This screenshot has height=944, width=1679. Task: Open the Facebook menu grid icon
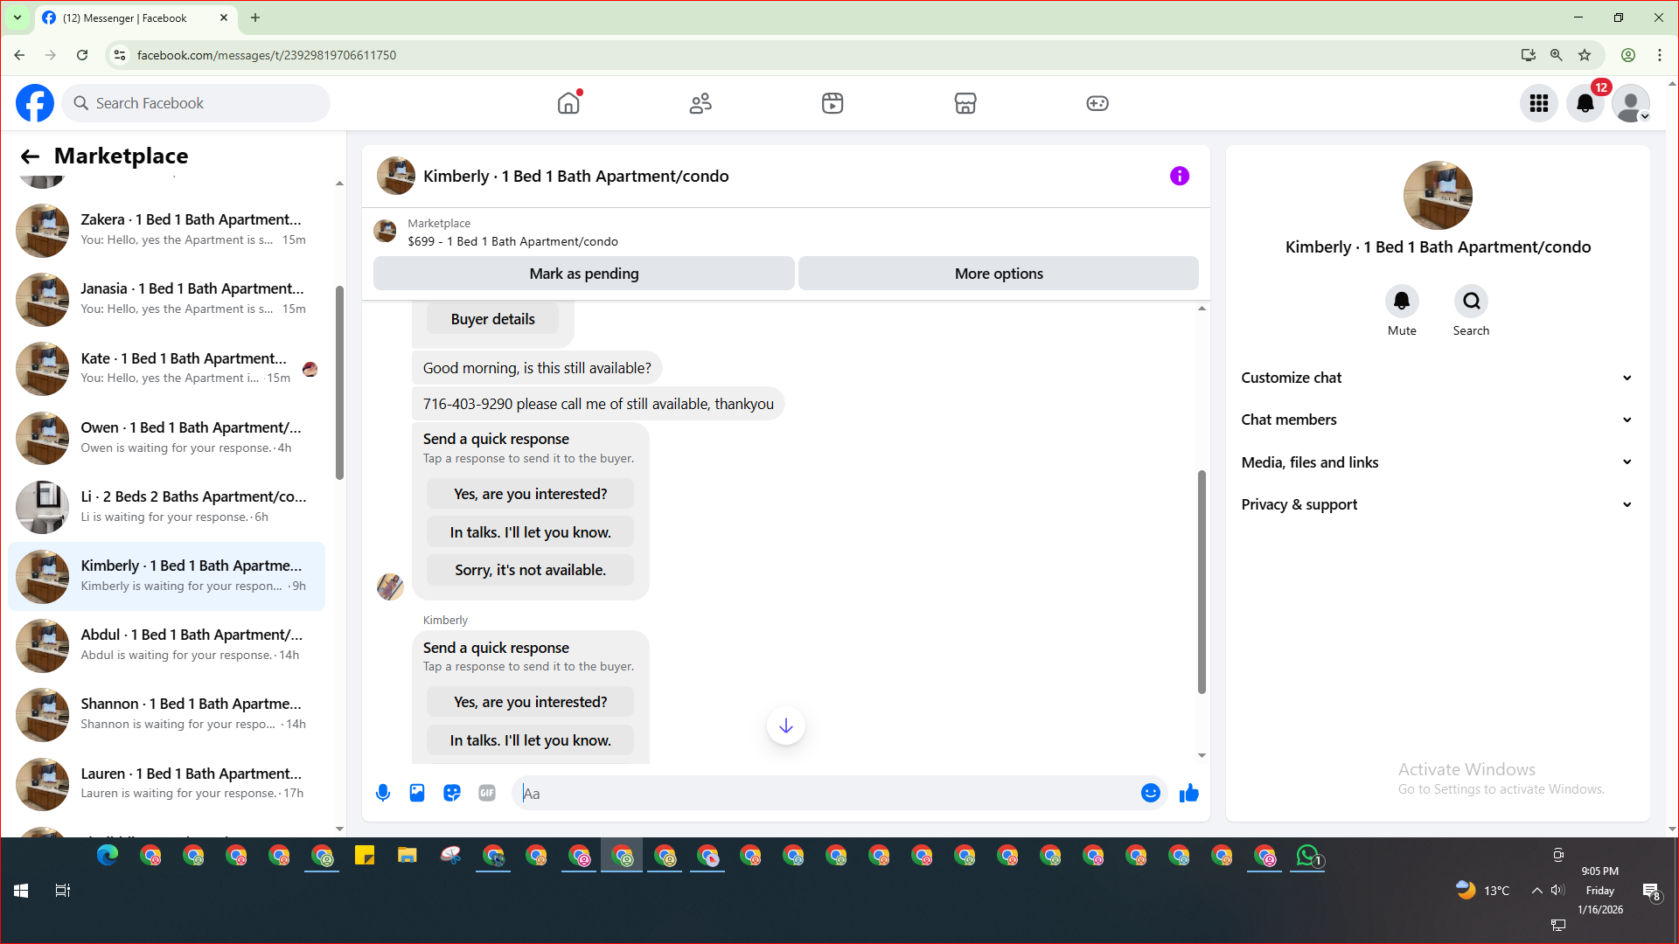coord(1538,103)
